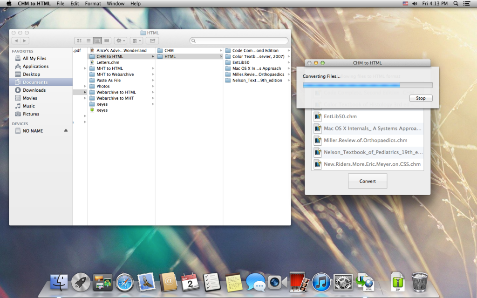The image size is (477, 298).
Task: Click the Converting Files progress bar
Action: coord(368,85)
